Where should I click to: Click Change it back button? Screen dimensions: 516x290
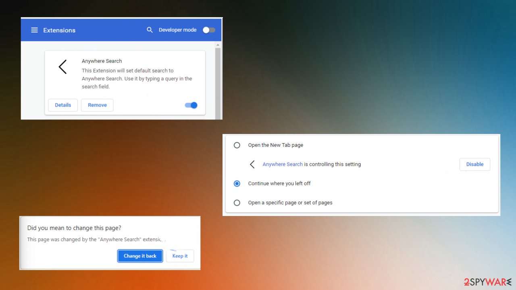point(140,256)
